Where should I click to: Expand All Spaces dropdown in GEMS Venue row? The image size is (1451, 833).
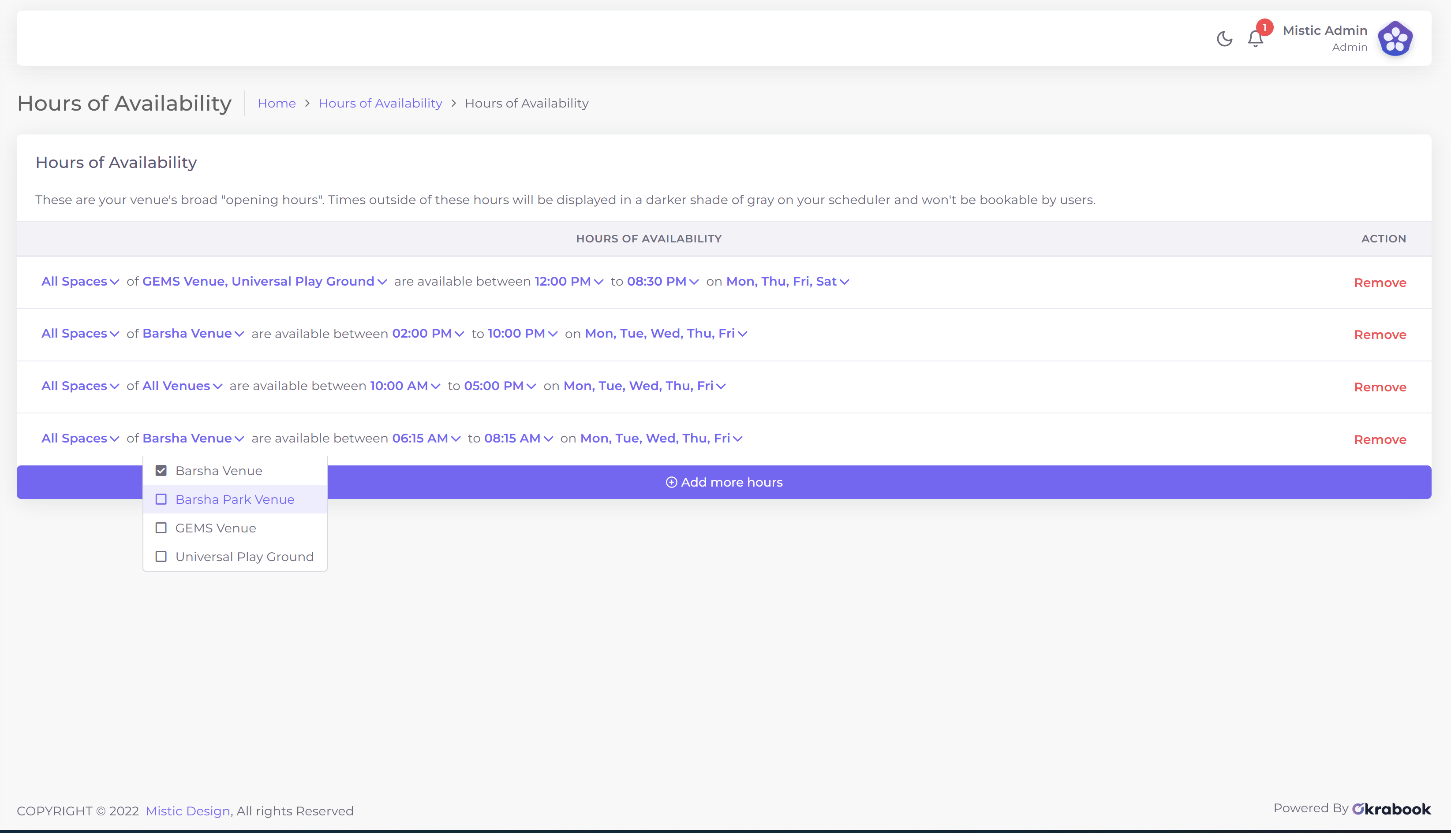(x=80, y=282)
